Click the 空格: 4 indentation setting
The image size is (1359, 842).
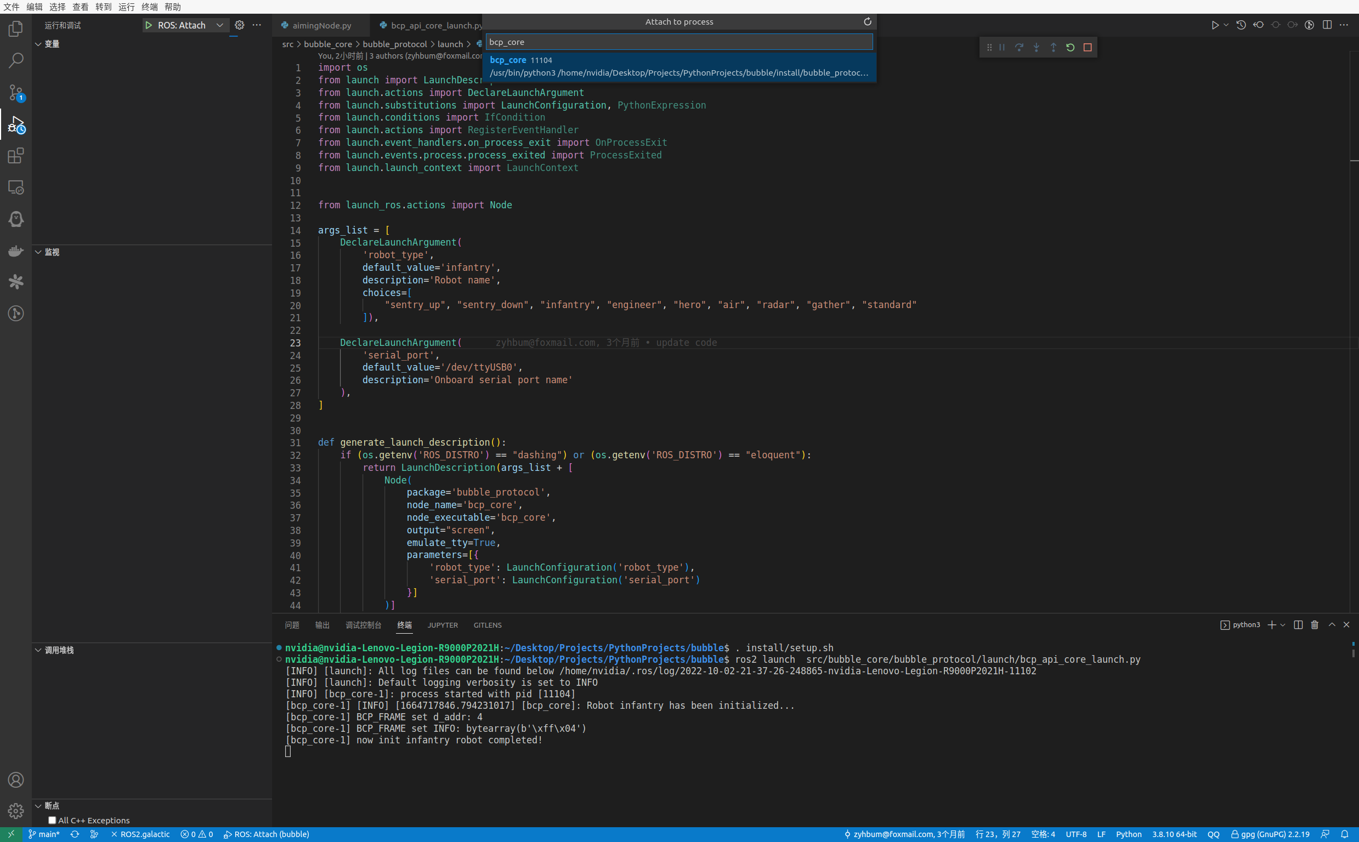(1043, 834)
